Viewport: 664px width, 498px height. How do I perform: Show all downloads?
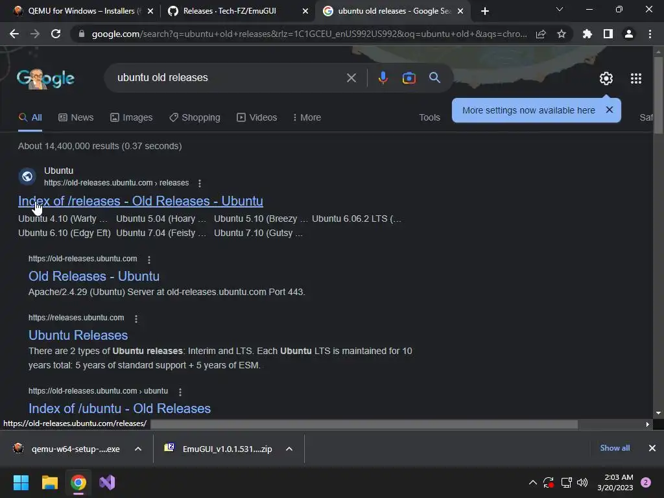pyautogui.click(x=615, y=448)
